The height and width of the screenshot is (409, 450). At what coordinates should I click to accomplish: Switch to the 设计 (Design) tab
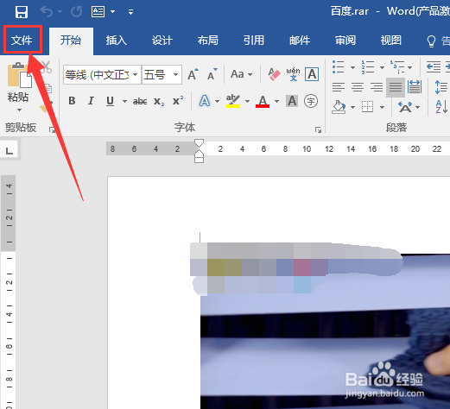tap(162, 41)
